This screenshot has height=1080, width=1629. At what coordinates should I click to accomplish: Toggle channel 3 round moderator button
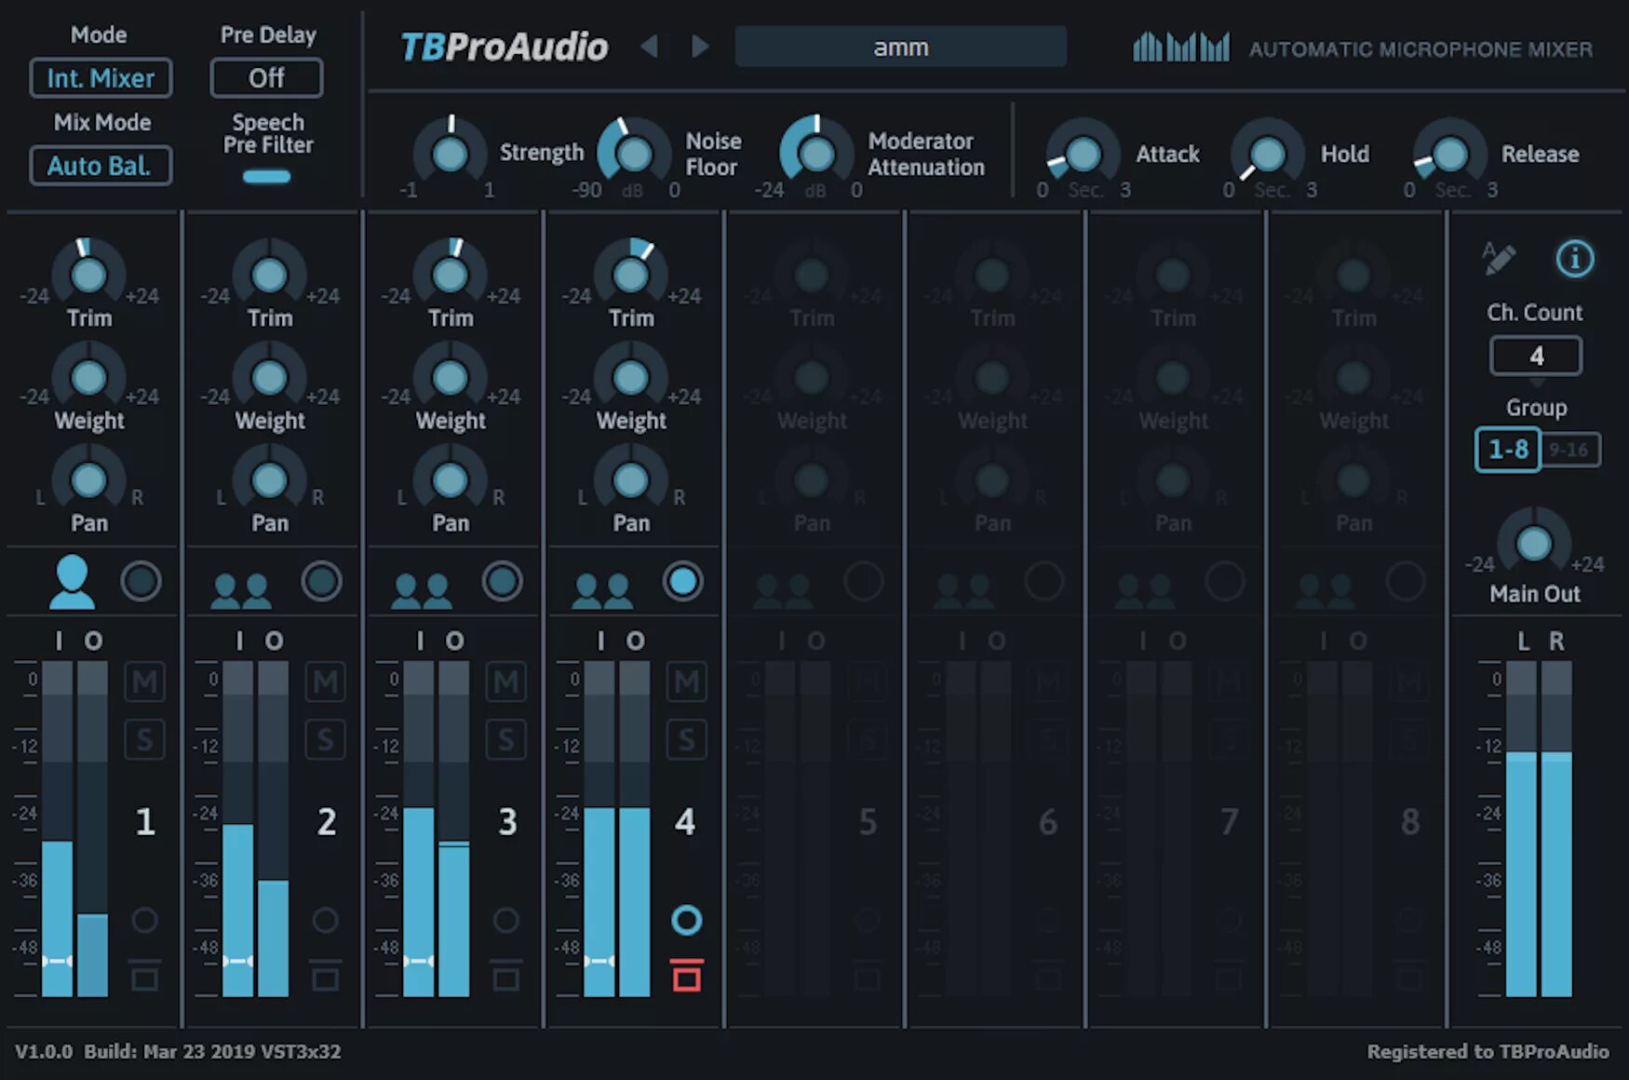click(502, 582)
